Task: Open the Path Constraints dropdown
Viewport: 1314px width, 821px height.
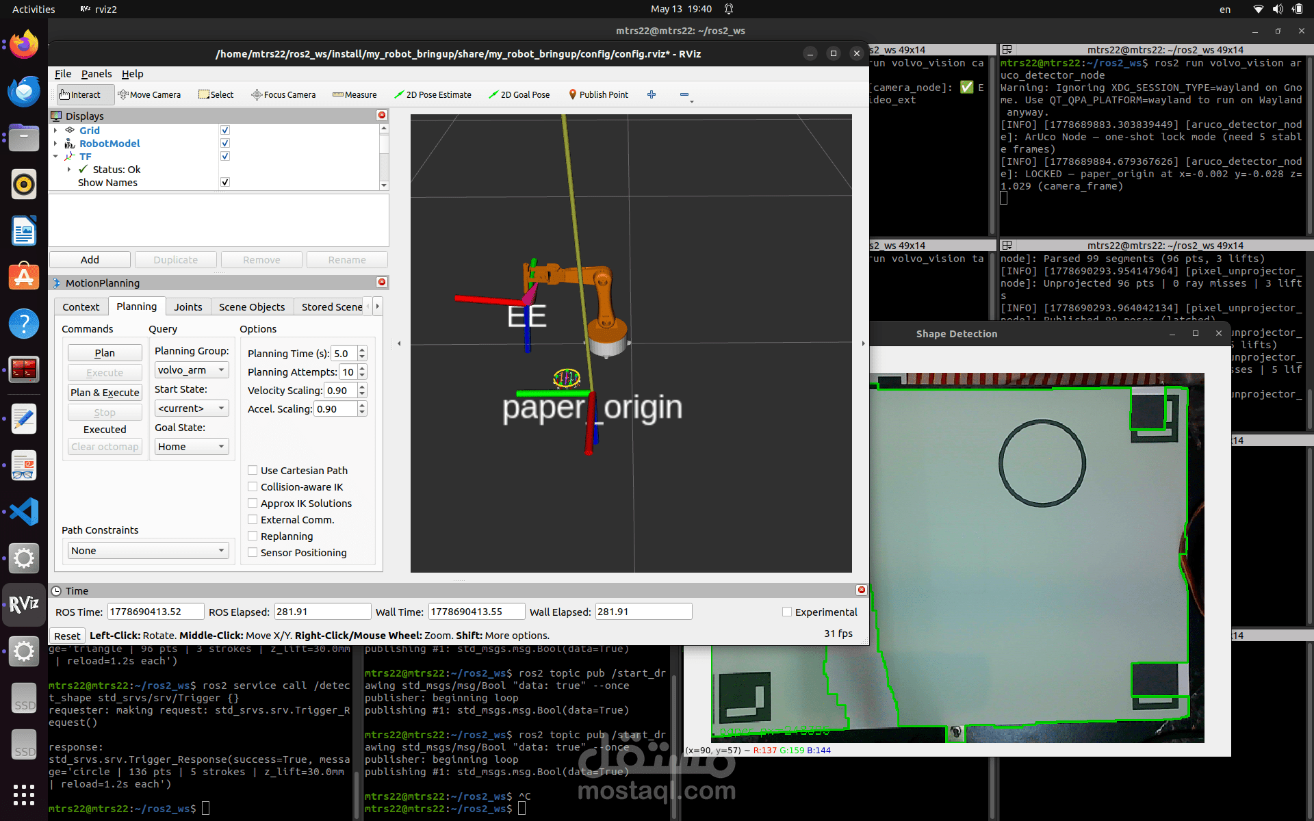Action: point(147,551)
